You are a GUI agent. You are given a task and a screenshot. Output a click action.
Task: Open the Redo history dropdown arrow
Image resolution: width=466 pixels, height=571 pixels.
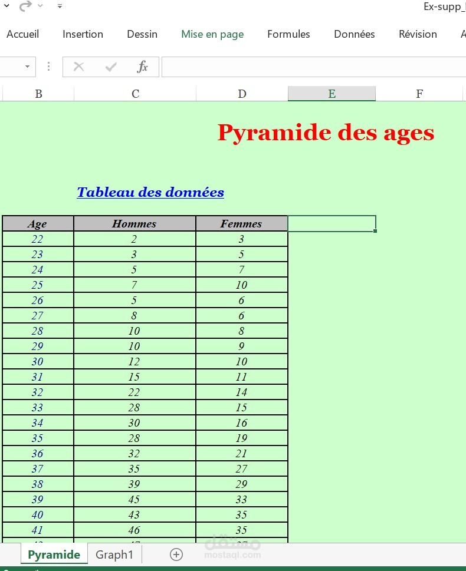pos(41,6)
